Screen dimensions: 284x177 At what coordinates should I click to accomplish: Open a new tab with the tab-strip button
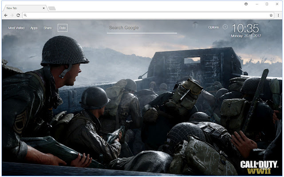point(52,8)
